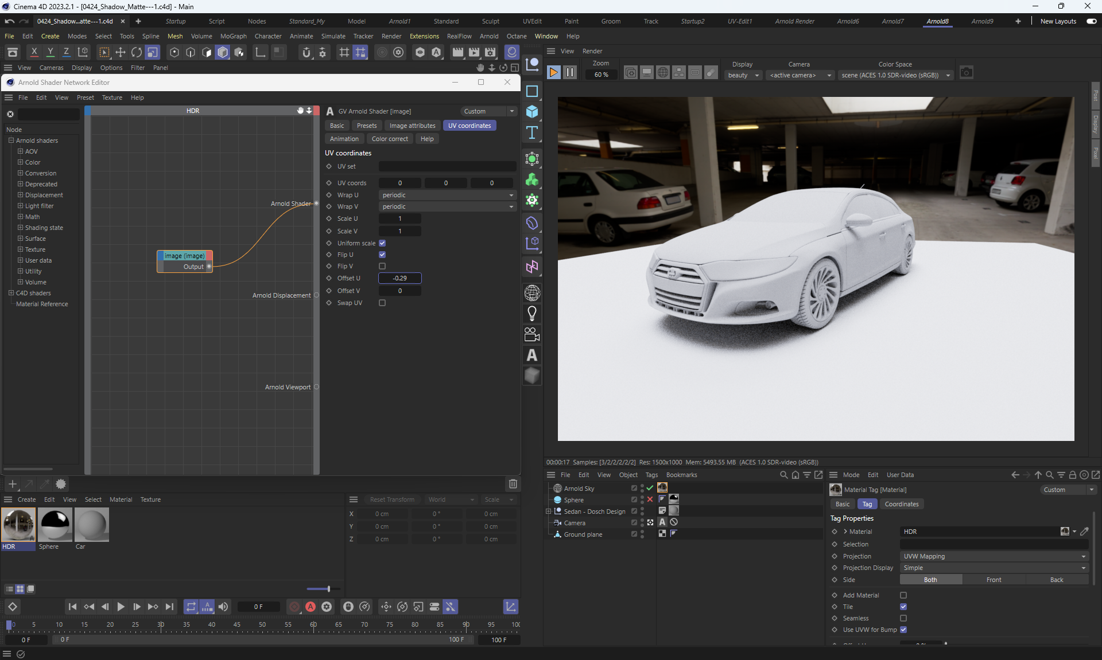The height and width of the screenshot is (660, 1102).
Task: Open the Wrap U periodic dropdown
Action: click(447, 195)
